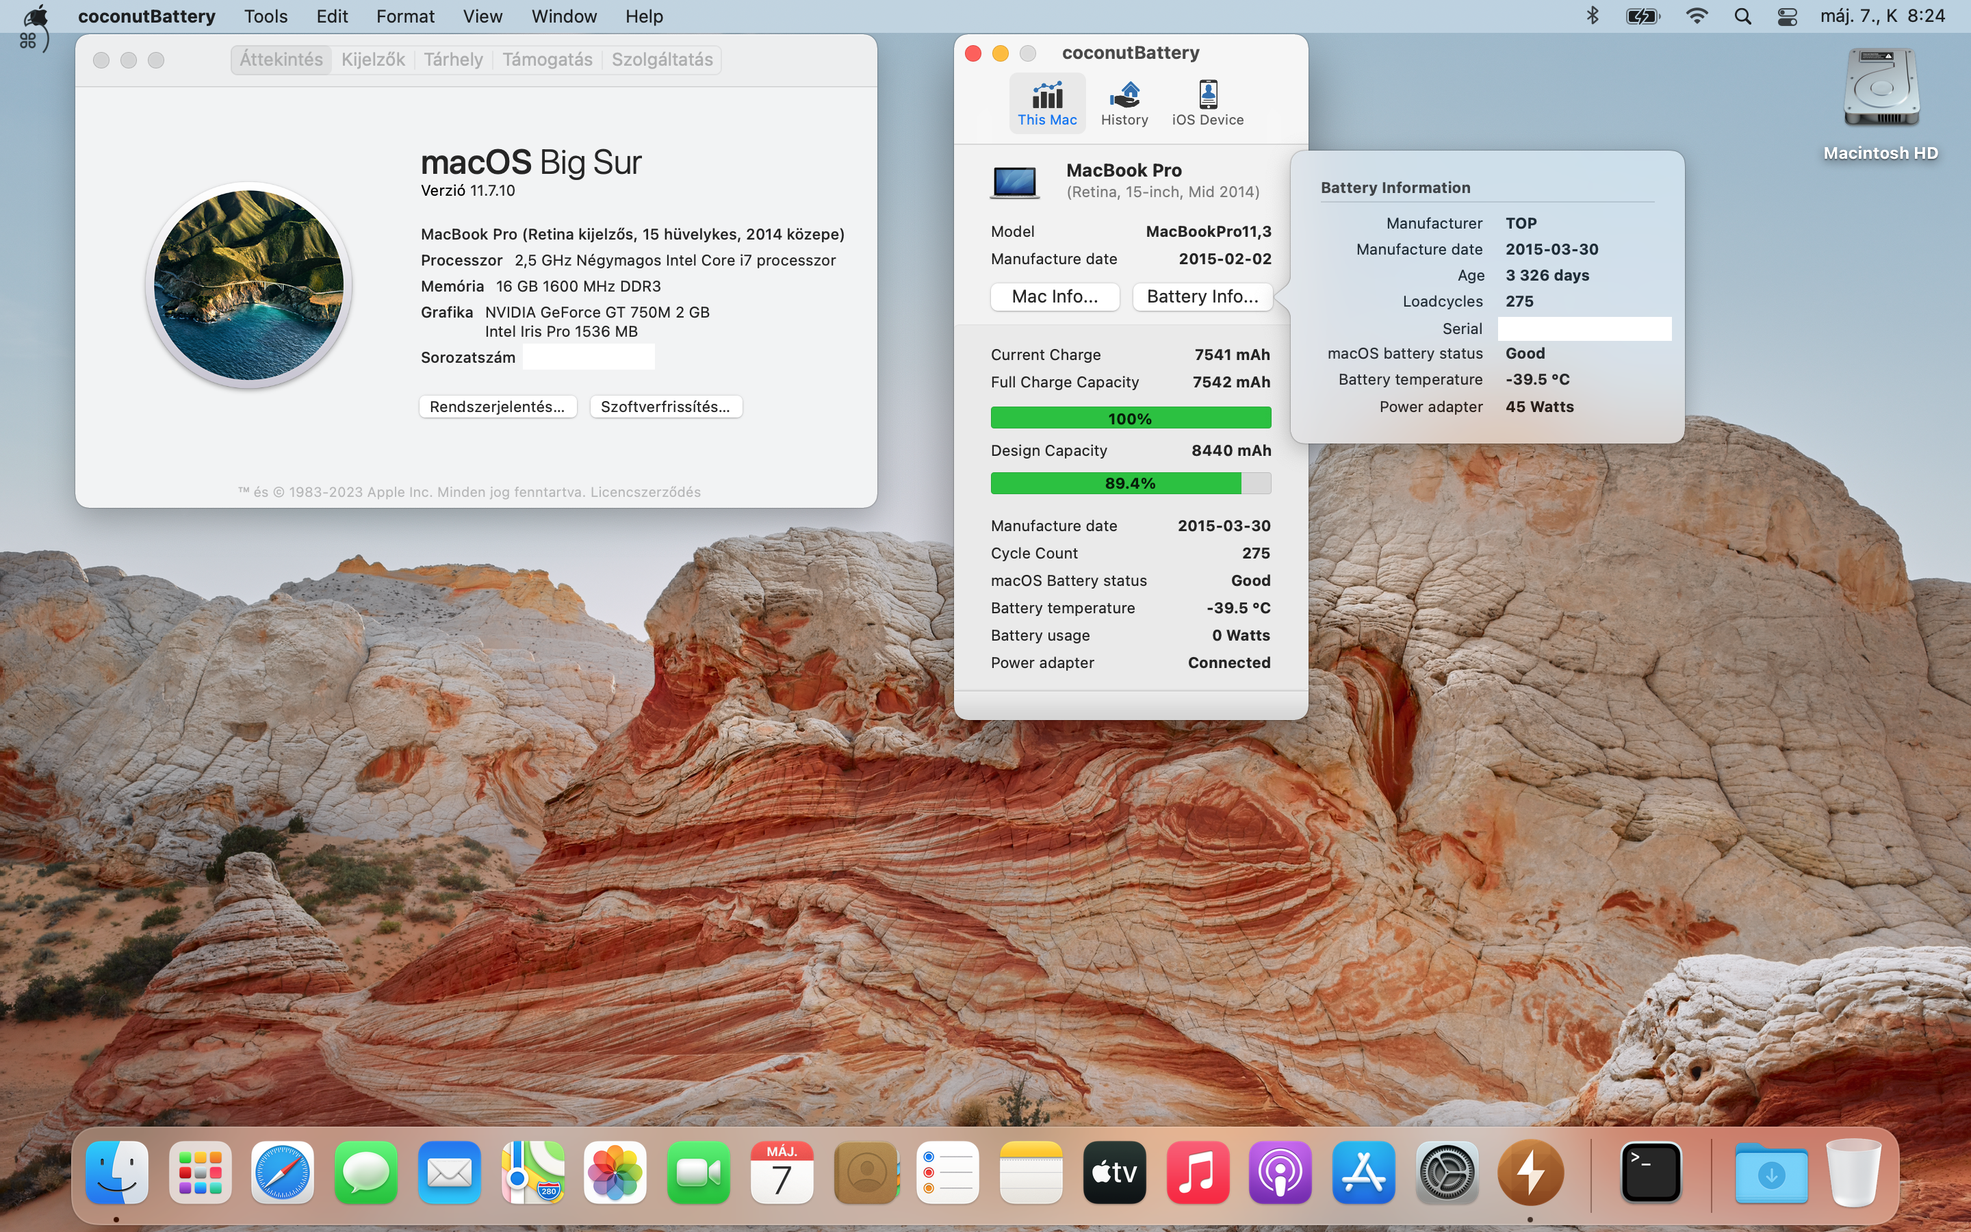
Task: Select the Tárhely tab
Action: 453,60
